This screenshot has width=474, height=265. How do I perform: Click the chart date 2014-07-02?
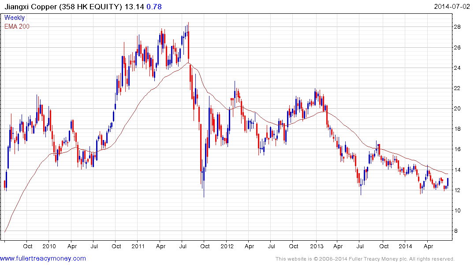(452, 7)
